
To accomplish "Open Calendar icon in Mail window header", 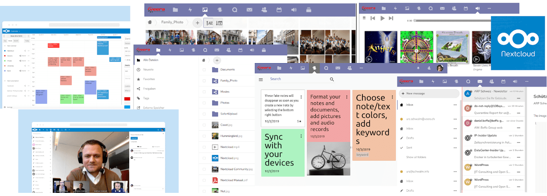I will click(x=503, y=82).
